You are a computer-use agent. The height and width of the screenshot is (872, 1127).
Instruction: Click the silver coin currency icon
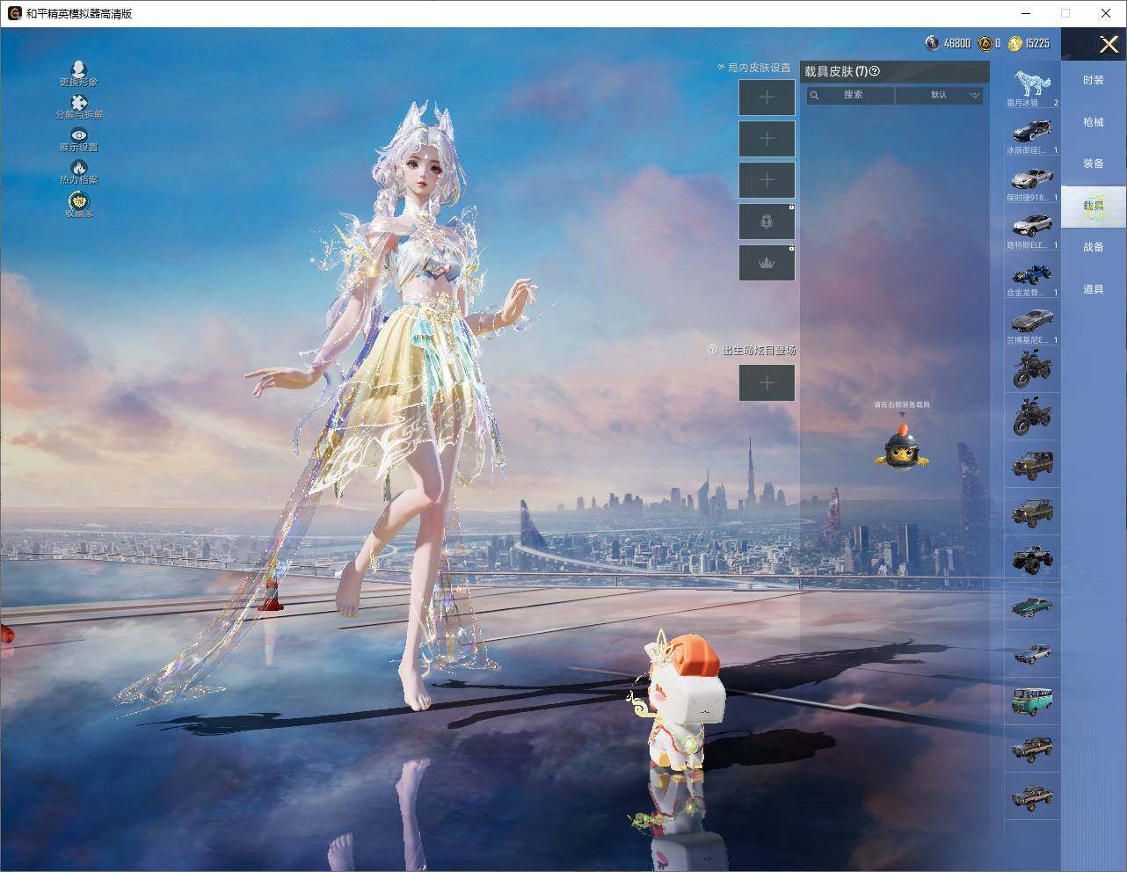pyautogui.click(x=933, y=43)
